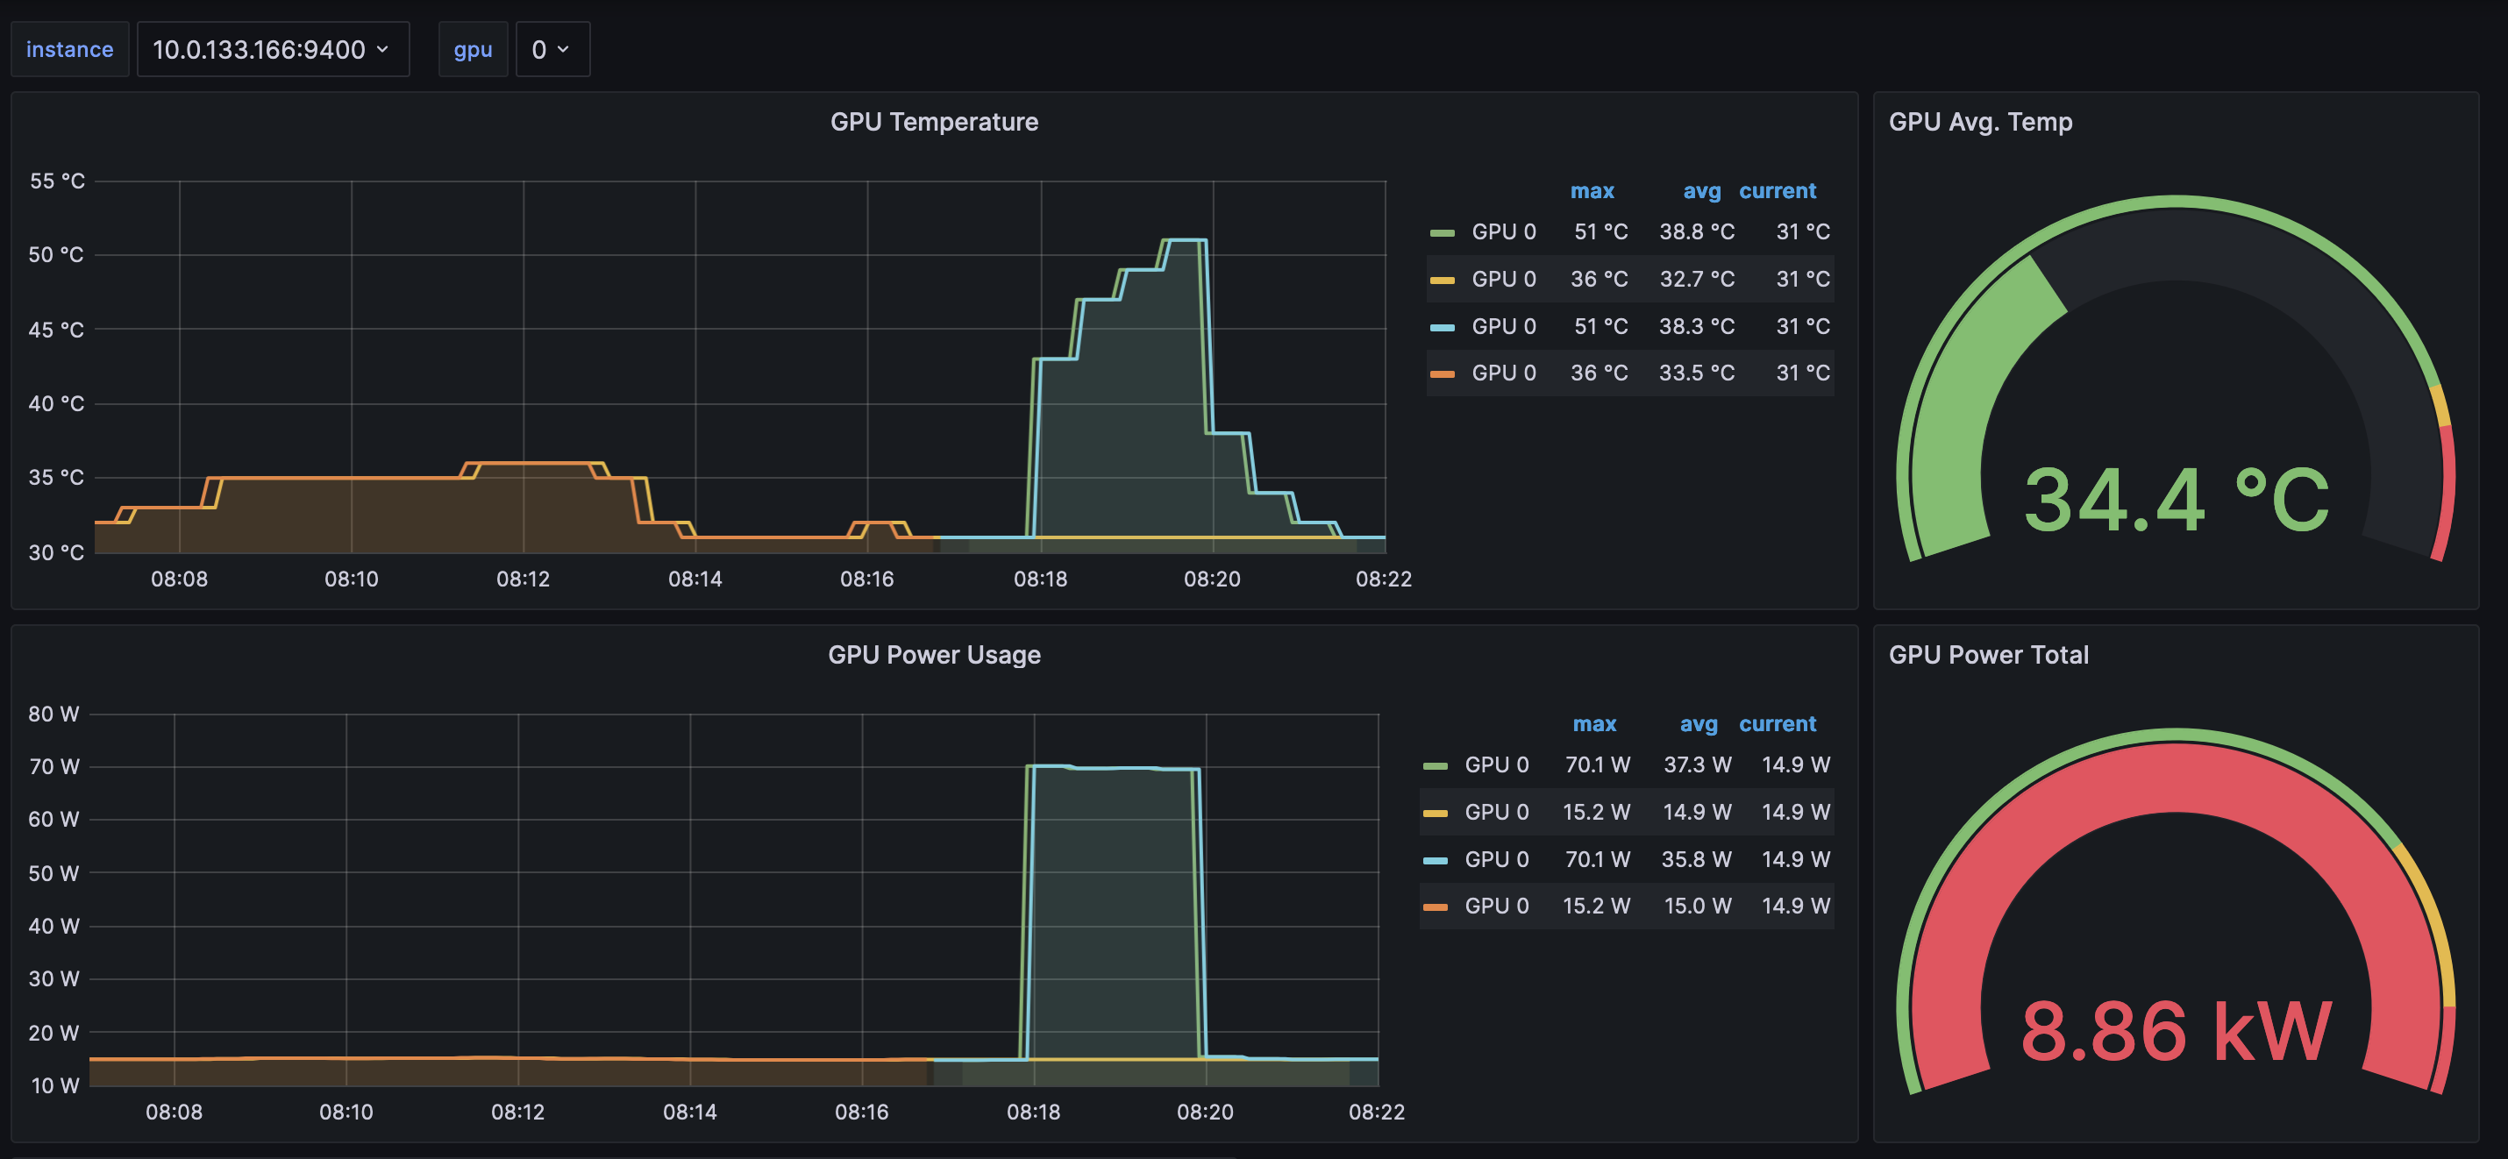Sort power usage legend by avg column

(1697, 724)
